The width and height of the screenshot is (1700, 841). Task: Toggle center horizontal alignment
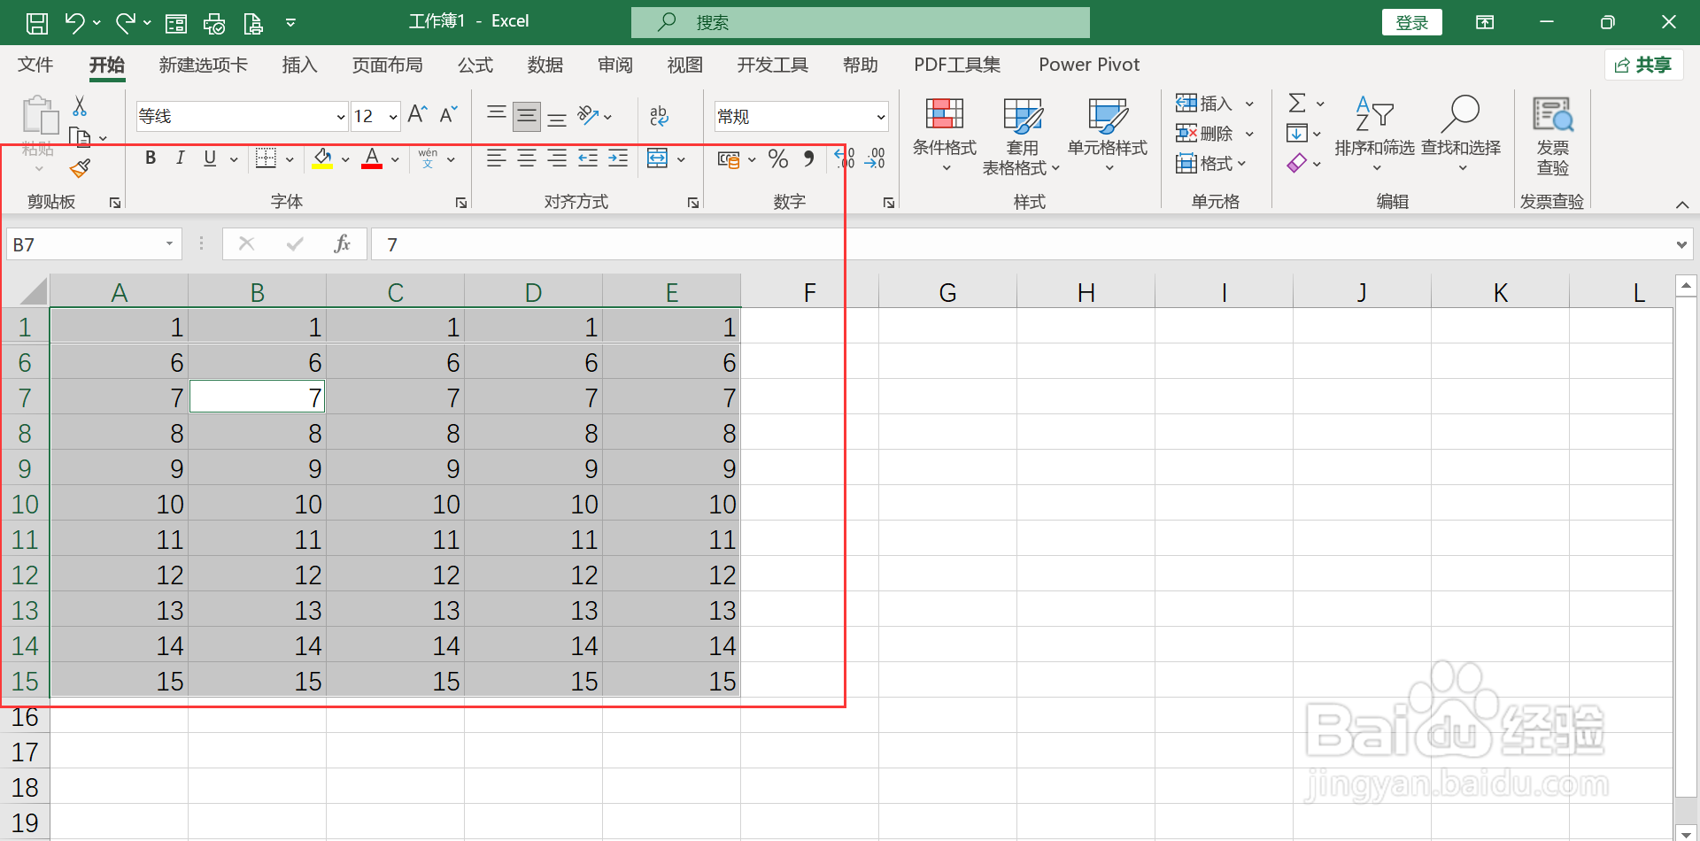527,158
